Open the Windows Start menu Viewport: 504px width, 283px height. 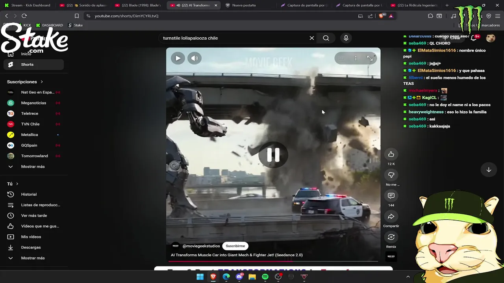200,277
